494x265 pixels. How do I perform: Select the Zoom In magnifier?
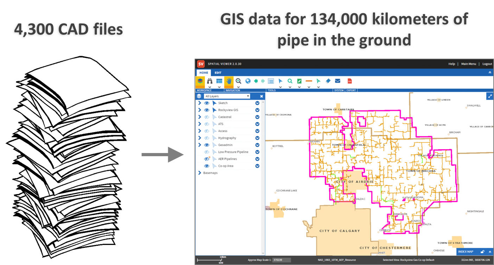(x=239, y=81)
